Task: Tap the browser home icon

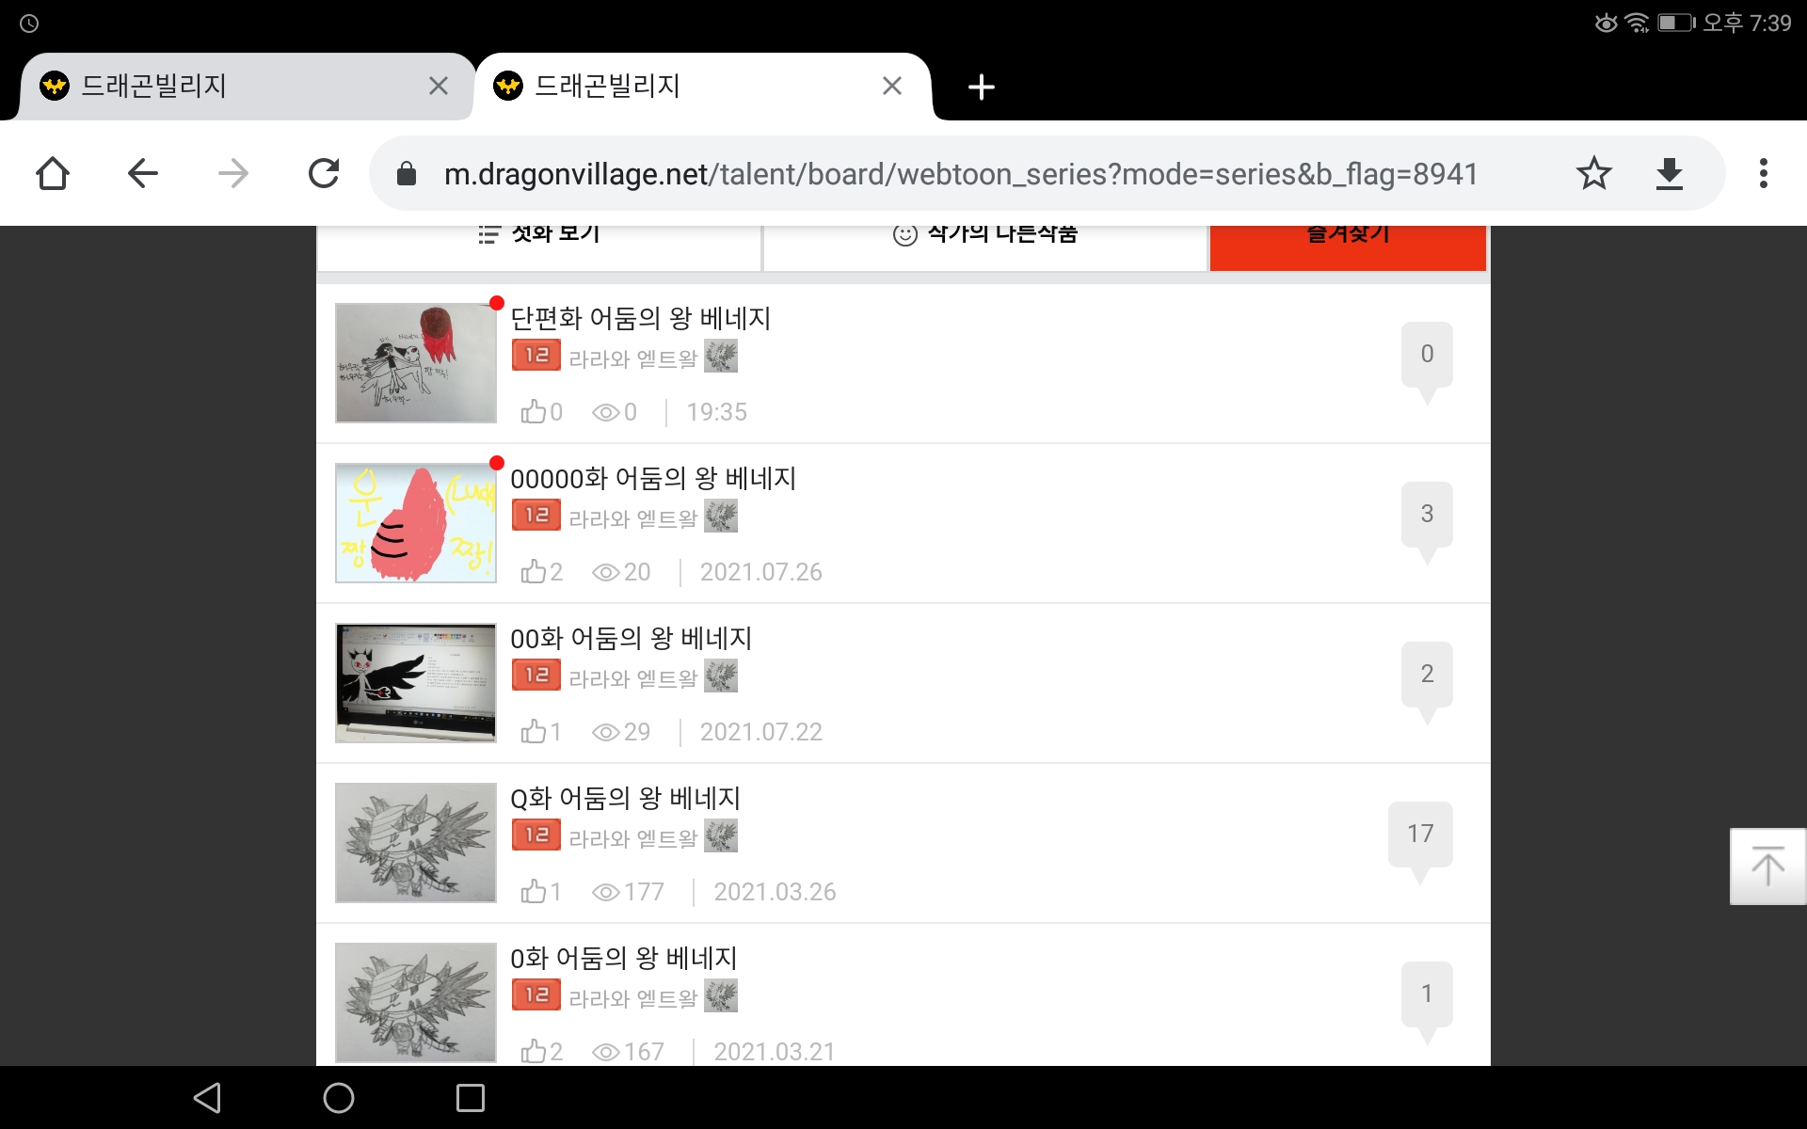Action: pos(53,173)
